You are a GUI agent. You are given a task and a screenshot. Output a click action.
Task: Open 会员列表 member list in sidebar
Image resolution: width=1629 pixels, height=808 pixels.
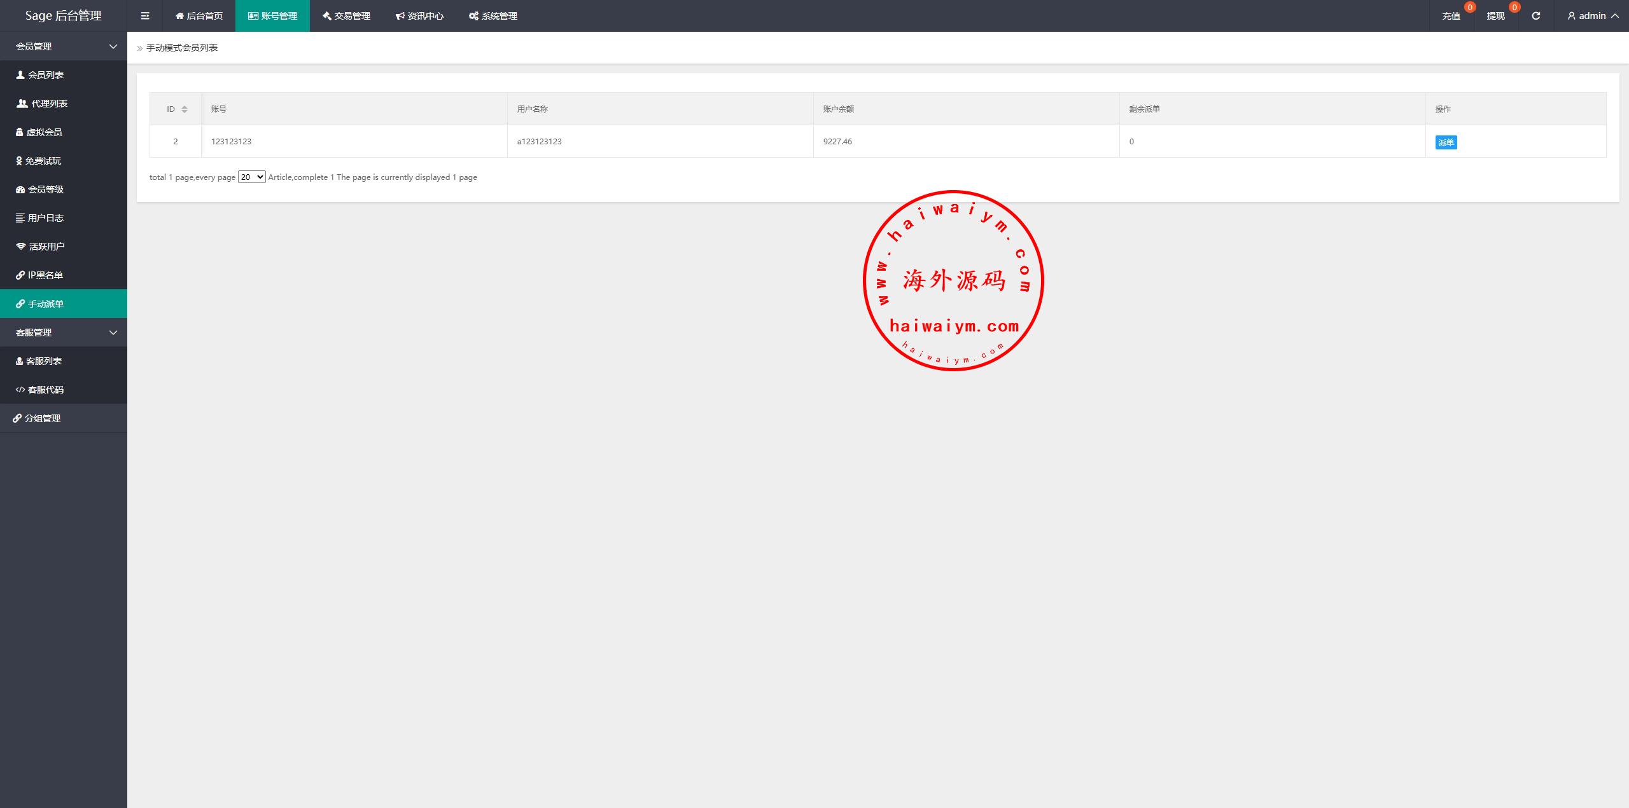(x=45, y=75)
